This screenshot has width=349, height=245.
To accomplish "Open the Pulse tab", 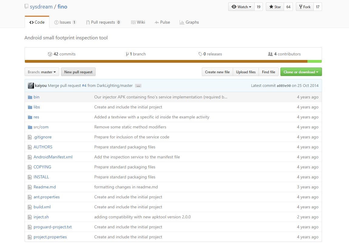I will point(162,22).
